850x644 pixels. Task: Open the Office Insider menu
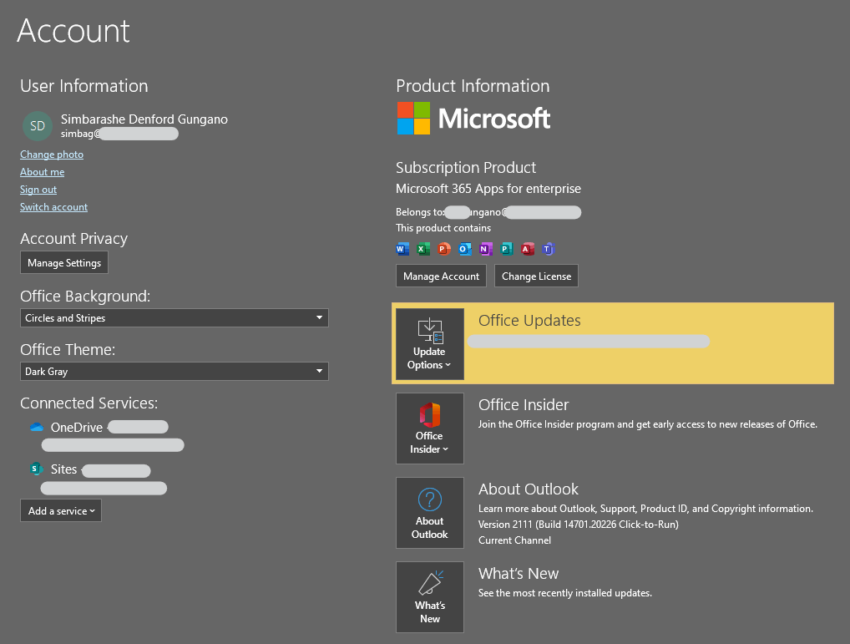coord(430,428)
